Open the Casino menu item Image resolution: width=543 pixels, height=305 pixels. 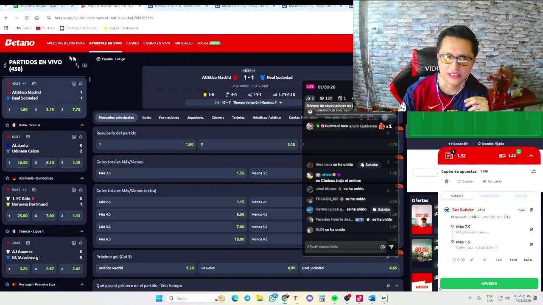tap(132, 43)
